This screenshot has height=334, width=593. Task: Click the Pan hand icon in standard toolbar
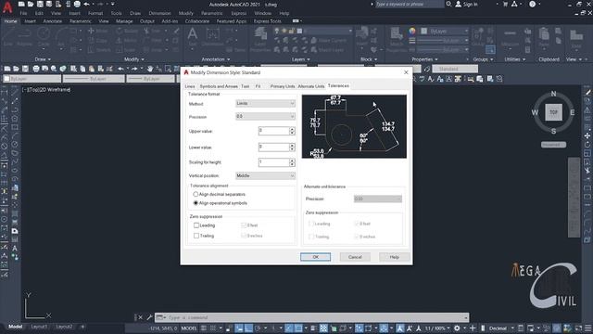coord(150,69)
